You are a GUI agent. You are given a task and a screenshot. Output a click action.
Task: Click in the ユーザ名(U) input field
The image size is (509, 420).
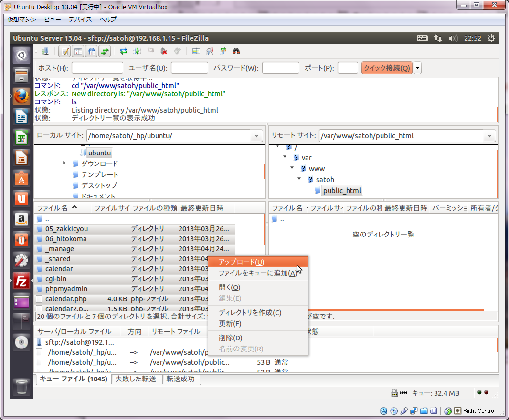(190, 68)
